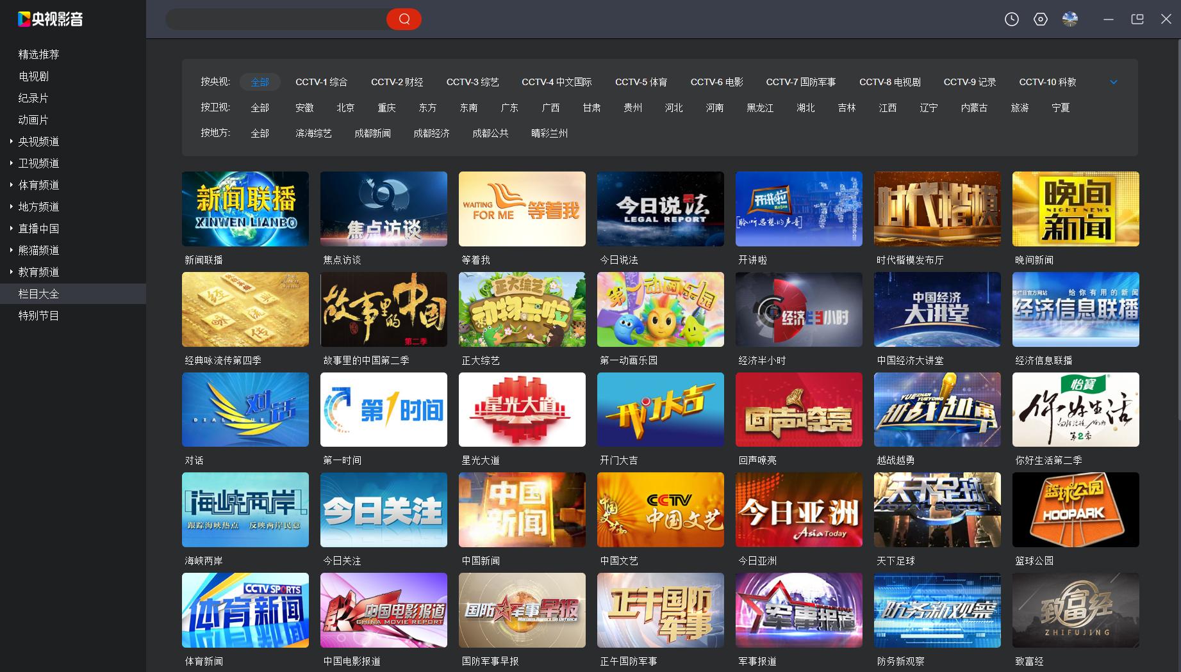The height and width of the screenshot is (672, 1181).
Task: Open 第一时间 program thumbnail
Action: click(x=384, y=410)
